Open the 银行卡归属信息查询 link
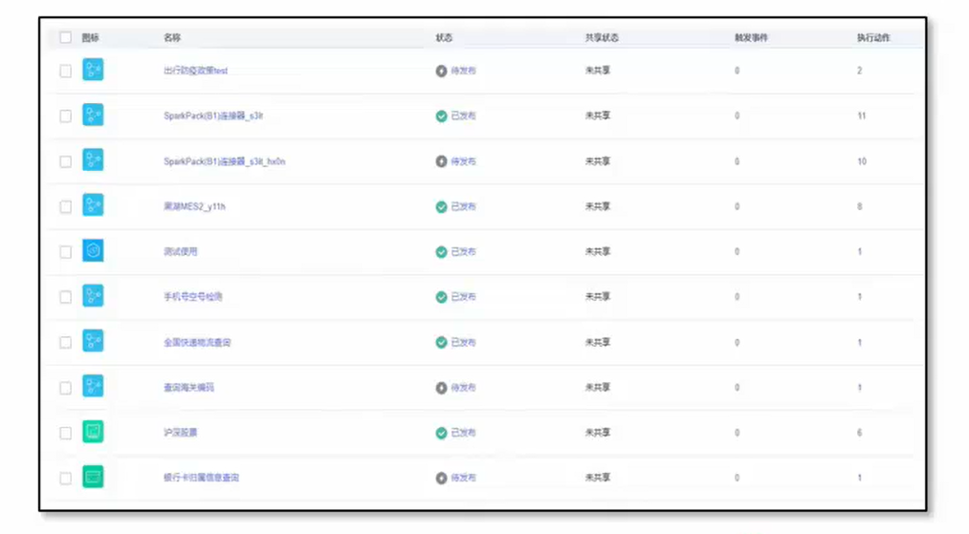Image resolution: width=969 pixels, height=534 pixels. coord(201,478)
